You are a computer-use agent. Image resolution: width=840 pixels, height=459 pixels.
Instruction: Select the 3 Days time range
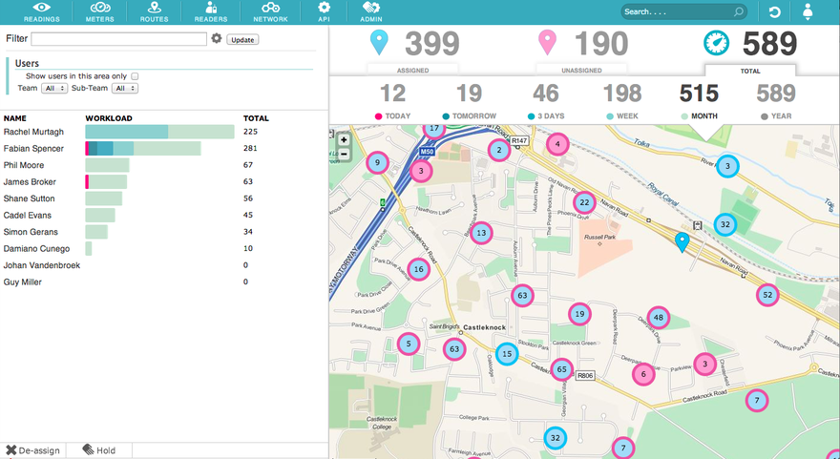pos(546,101)
